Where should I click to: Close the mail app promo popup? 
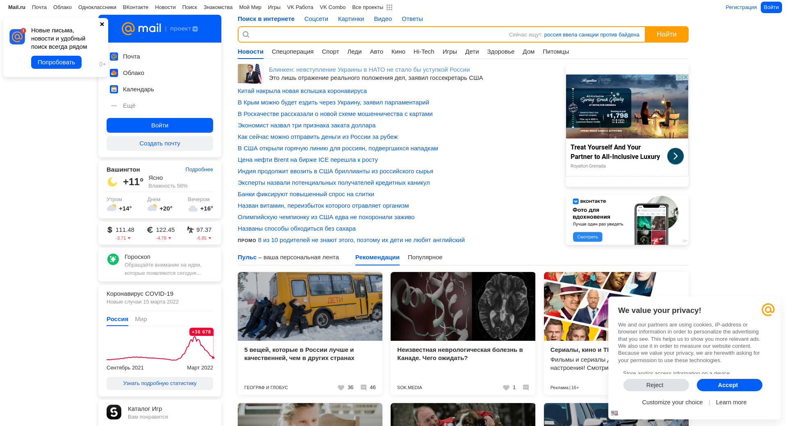tap(102, 24)
